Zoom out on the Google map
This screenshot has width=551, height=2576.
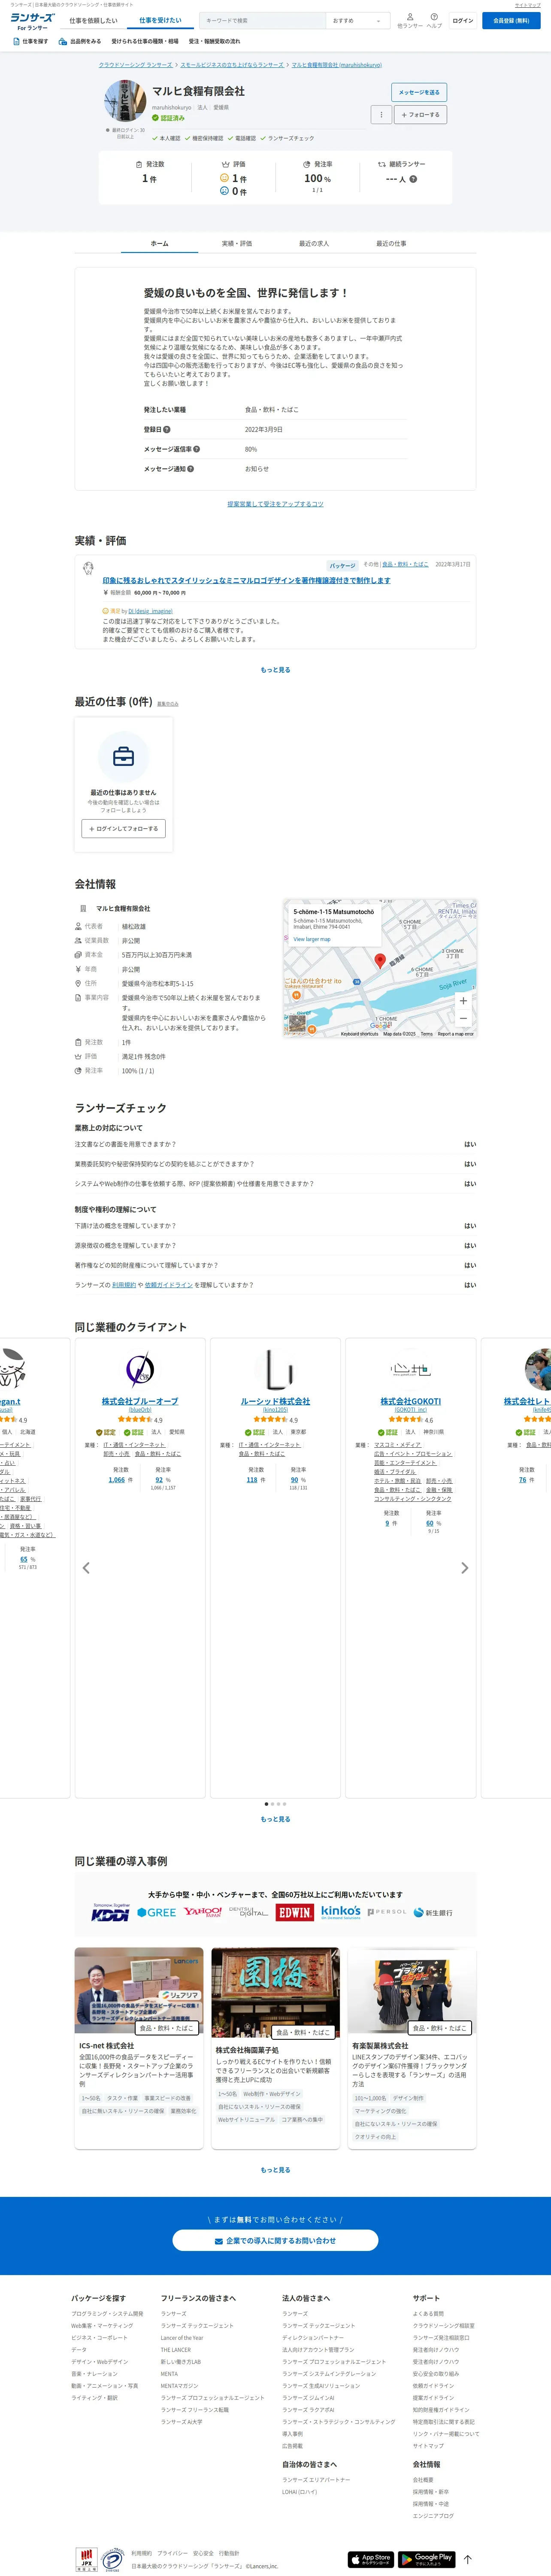[x=463, y=1018]
